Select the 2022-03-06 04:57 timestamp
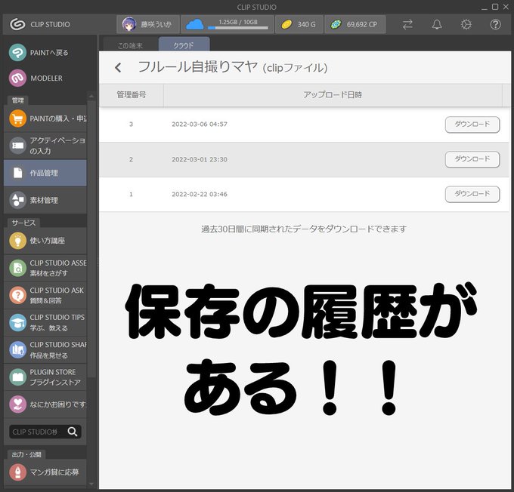The height and width of the screenshot is (492, 514). [200, 124]
